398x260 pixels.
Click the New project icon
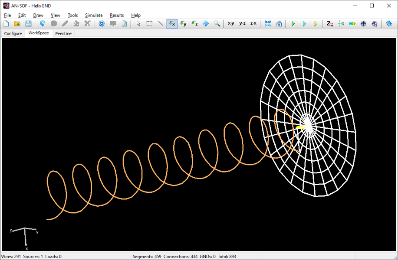(6, 23)
